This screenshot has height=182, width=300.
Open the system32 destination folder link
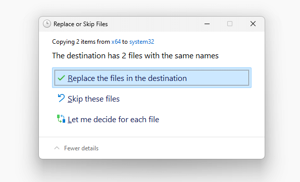141,42
